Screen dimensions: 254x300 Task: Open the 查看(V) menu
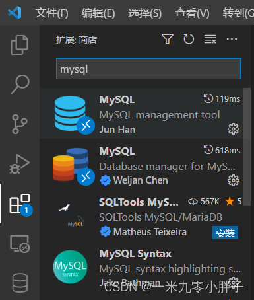point(192,13)
